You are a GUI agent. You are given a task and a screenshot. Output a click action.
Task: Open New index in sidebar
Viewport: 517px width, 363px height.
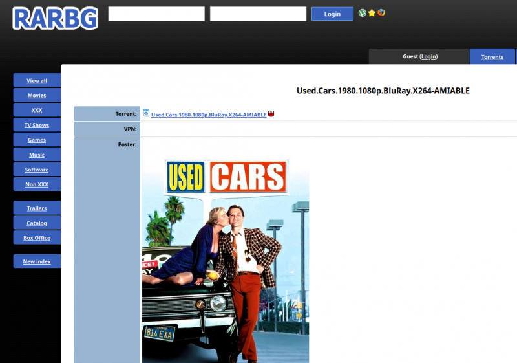(x=37, y=261)
